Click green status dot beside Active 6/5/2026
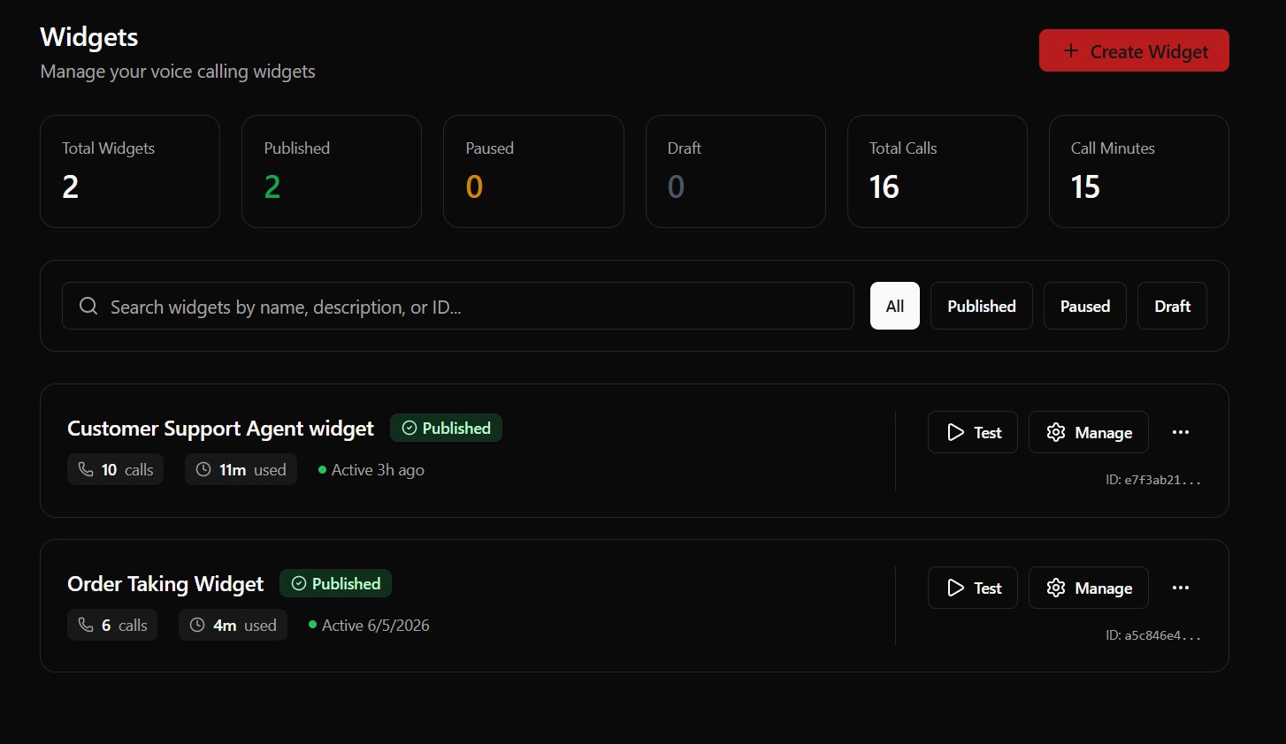The width and height of the screenshot is (1286, 744). click(313, 625)
